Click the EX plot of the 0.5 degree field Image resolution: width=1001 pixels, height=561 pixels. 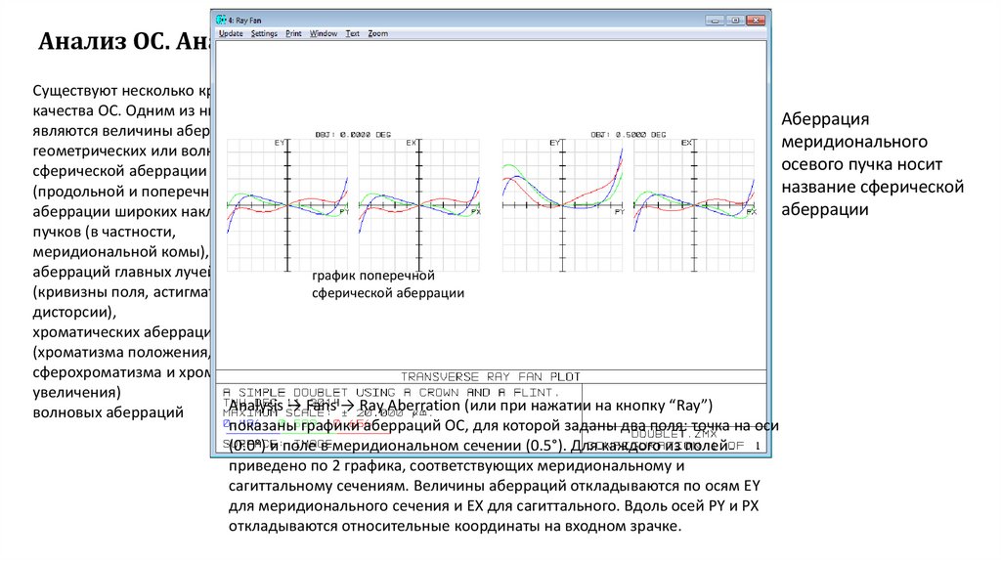pyautogui.click(x=694, y=205)
